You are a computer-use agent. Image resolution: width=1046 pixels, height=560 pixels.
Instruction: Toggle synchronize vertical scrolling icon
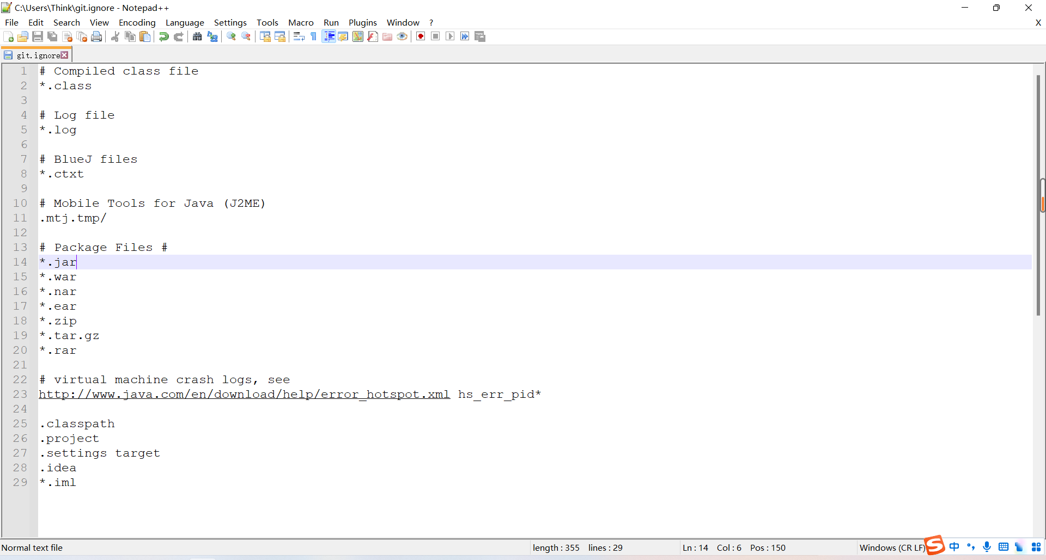pyautogui.click(x=265, y=36)
